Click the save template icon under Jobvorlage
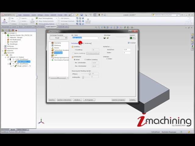The width and height of the screenshot is (195, 146). pos(105,38)
